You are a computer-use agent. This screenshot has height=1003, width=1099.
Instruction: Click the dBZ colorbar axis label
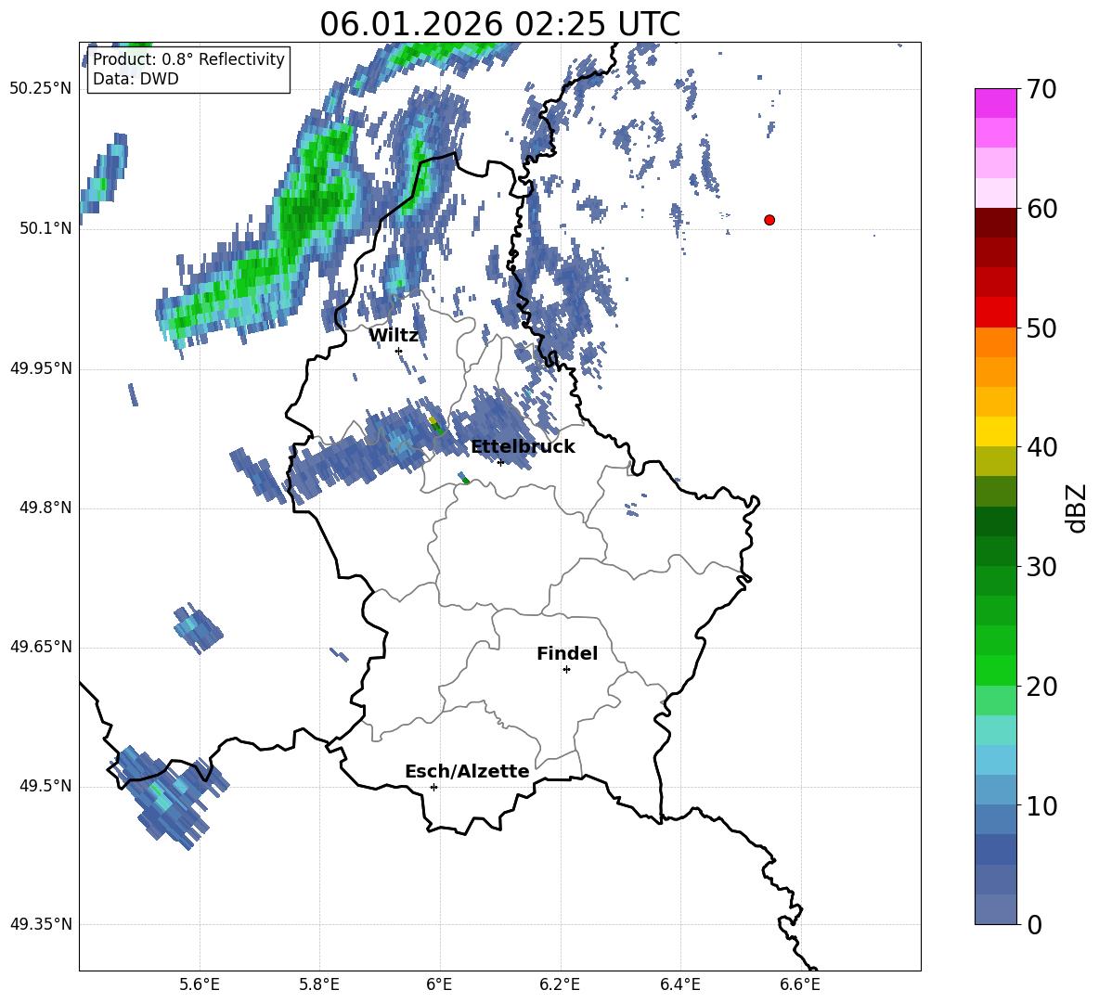click(x=1076, y=508)
